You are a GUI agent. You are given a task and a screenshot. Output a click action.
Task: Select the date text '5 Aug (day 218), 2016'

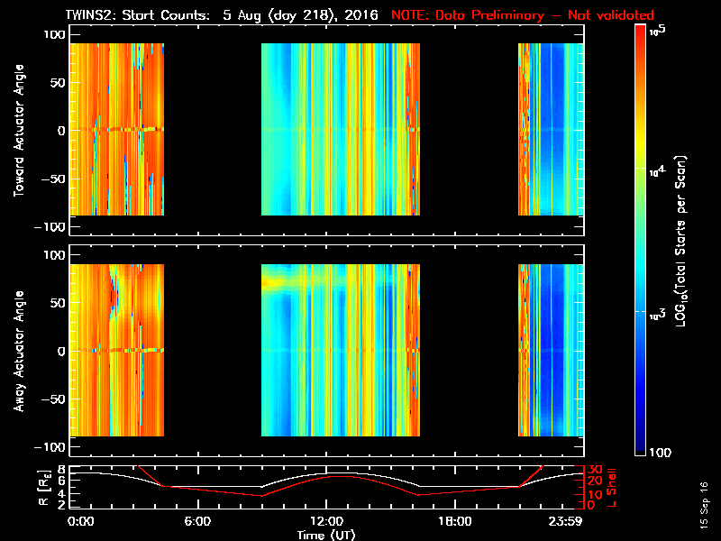coord(301,15)
